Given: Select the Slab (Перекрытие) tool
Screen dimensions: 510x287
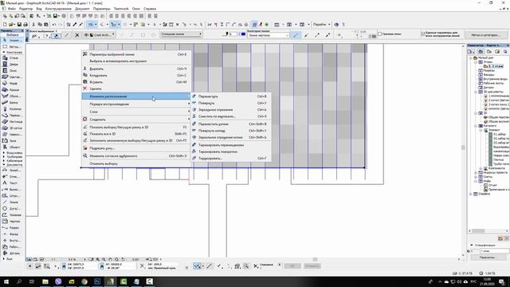Looking at the screenshot, I should pyautogui.click(x=12, y=115).
